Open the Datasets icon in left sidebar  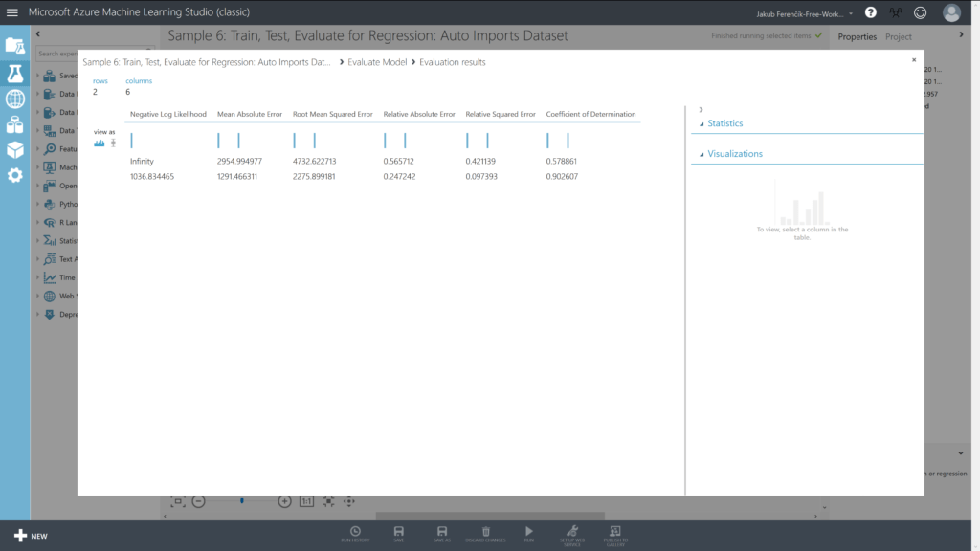click(x=14, y=124)
